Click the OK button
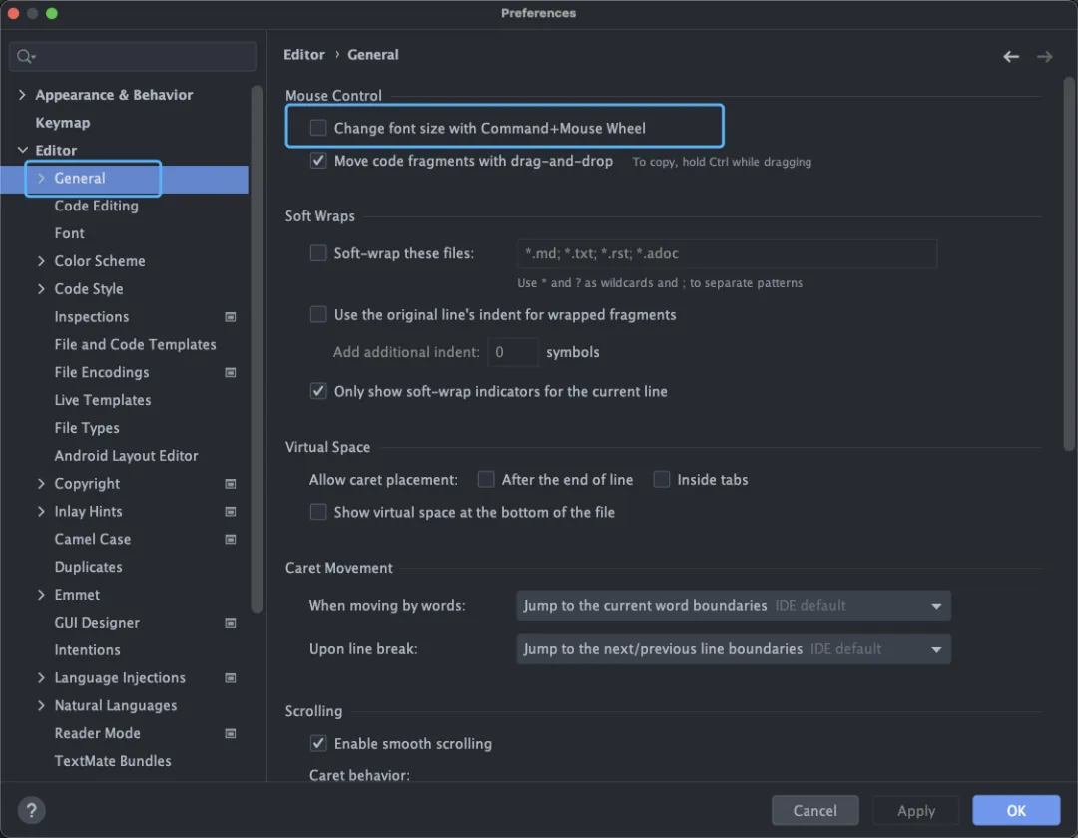Viewport: 1078px width, 838px height. click(x=1015, y=810)
